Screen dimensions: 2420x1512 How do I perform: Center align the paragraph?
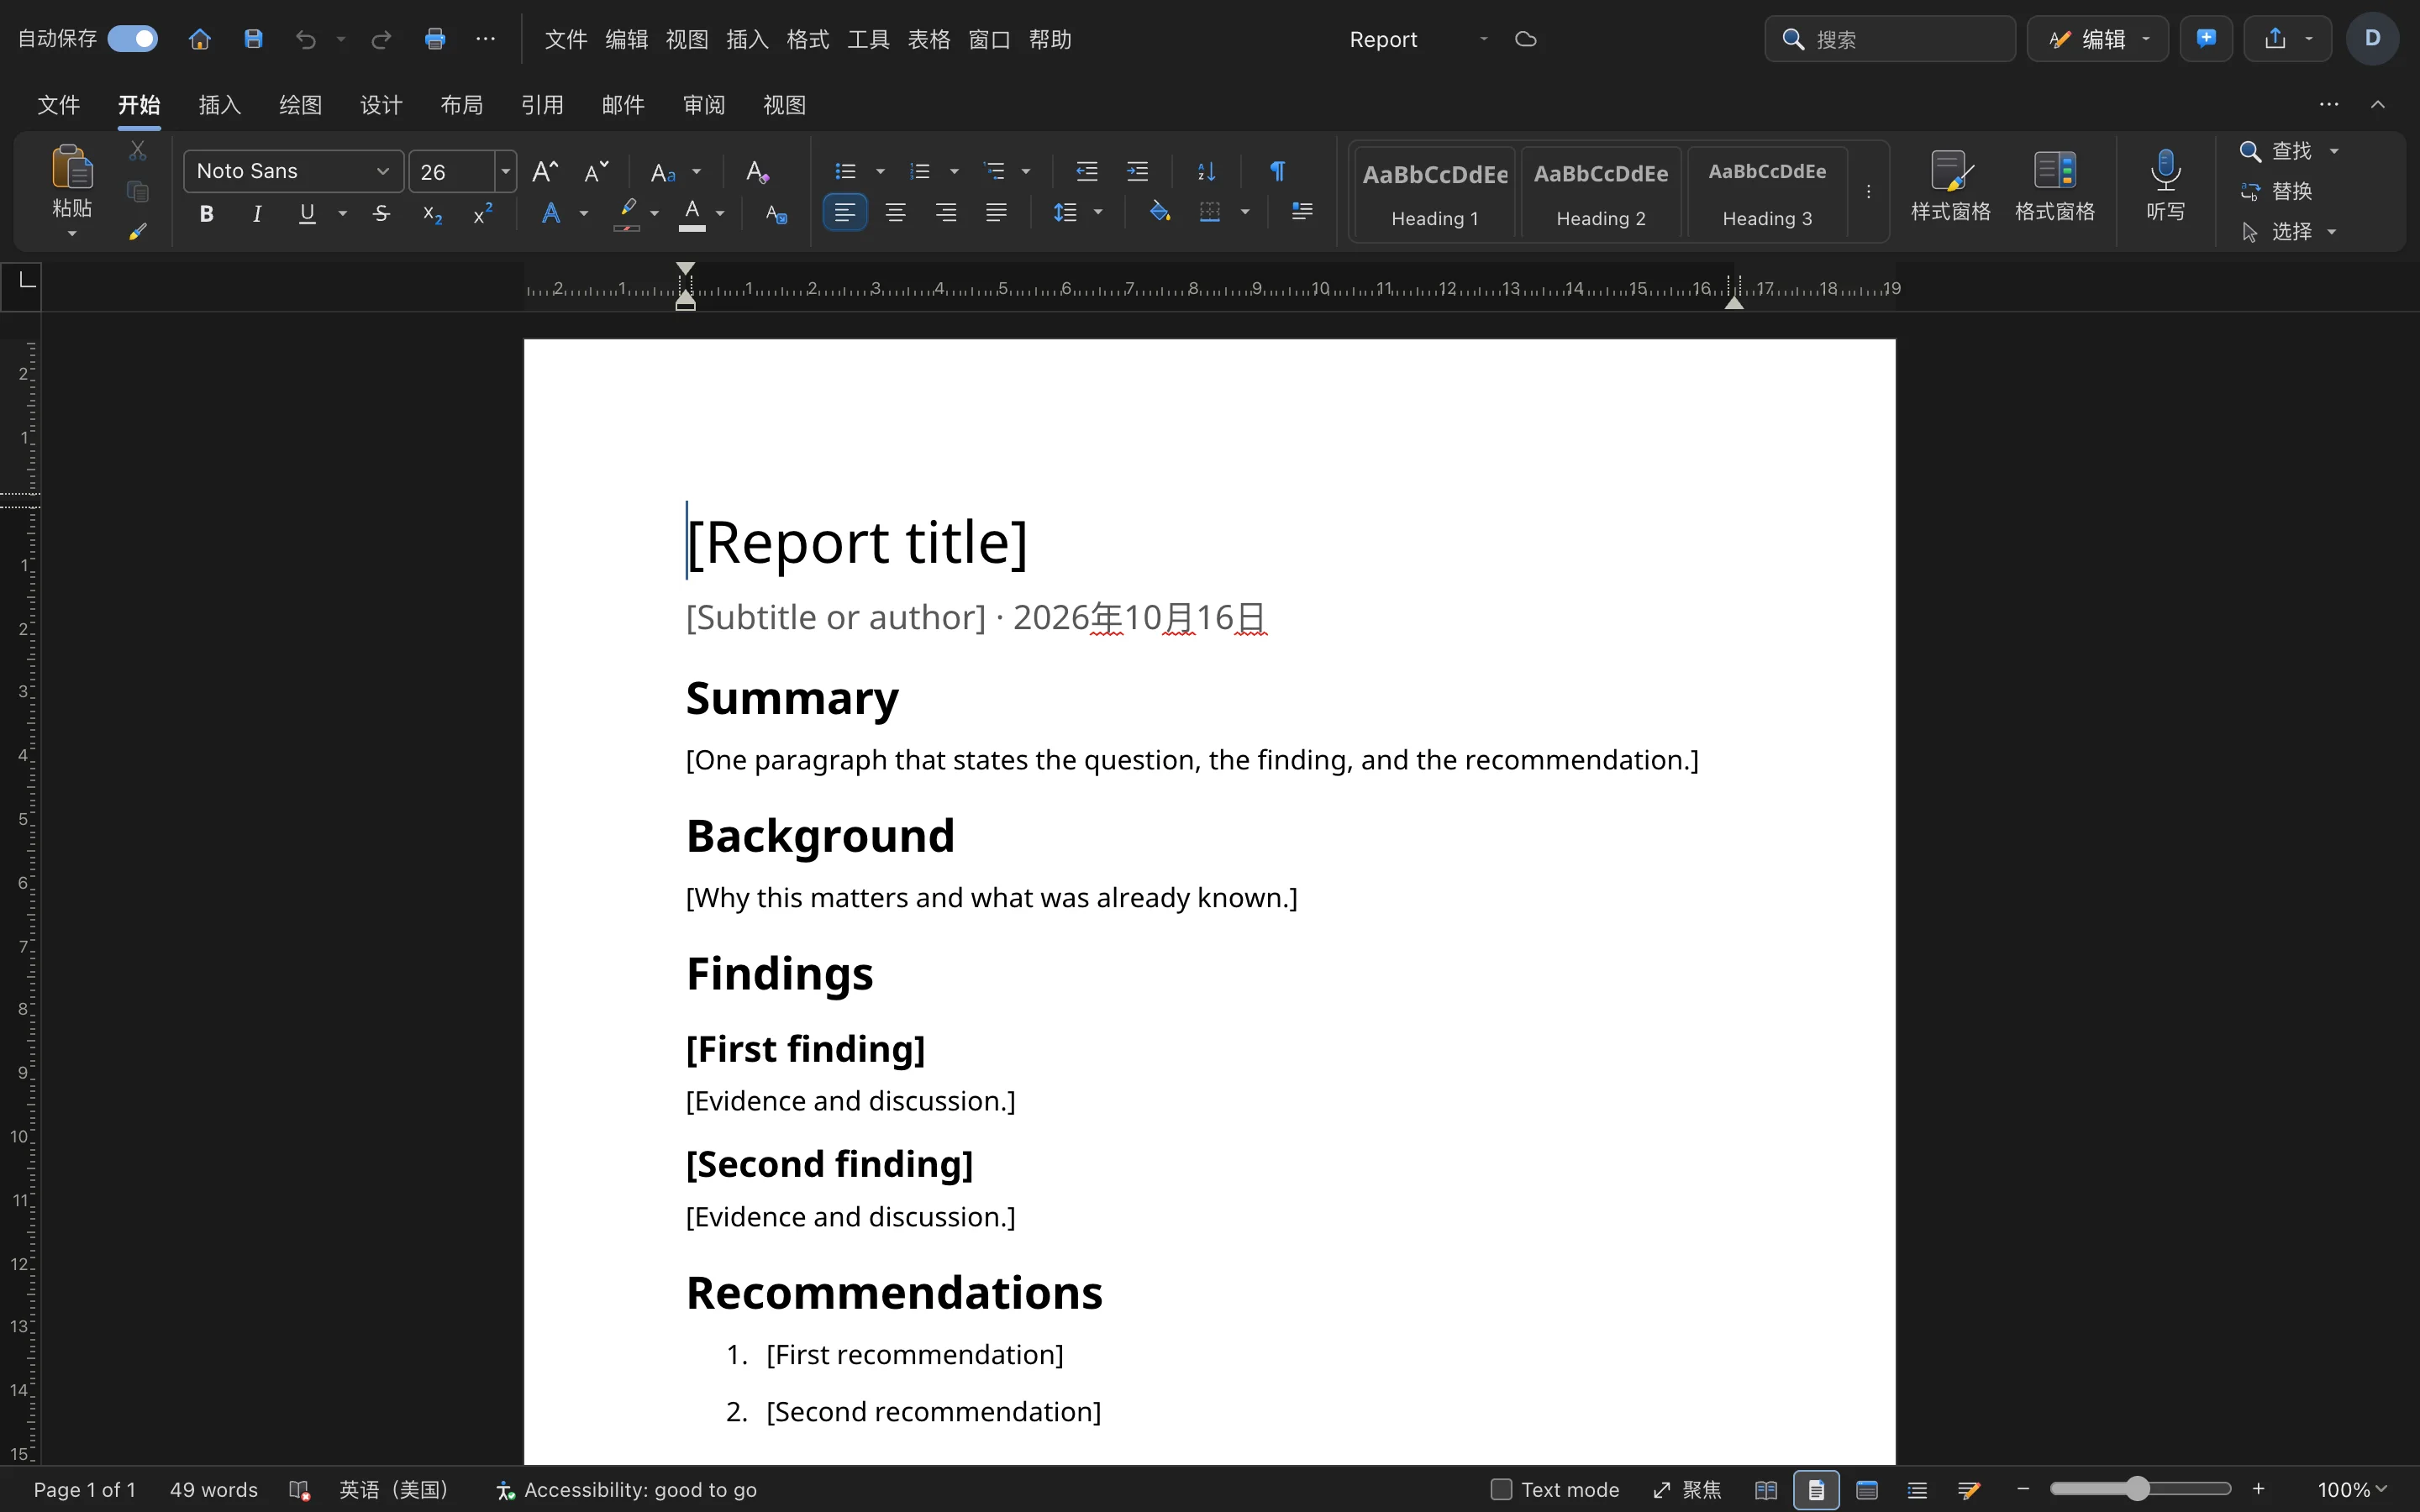[x=895, y=213]
